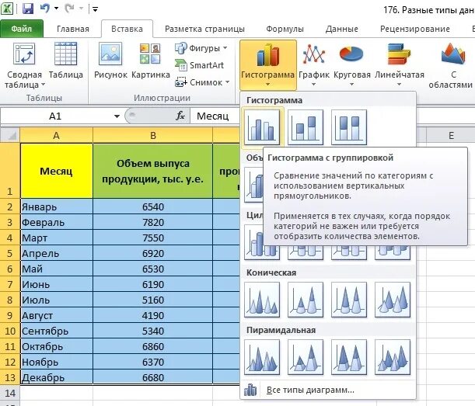The width and height of the screenshot is (475, 406).
Task: Choose the 100% stacked column chart thumbnail
Action: [x=349, y=127]
